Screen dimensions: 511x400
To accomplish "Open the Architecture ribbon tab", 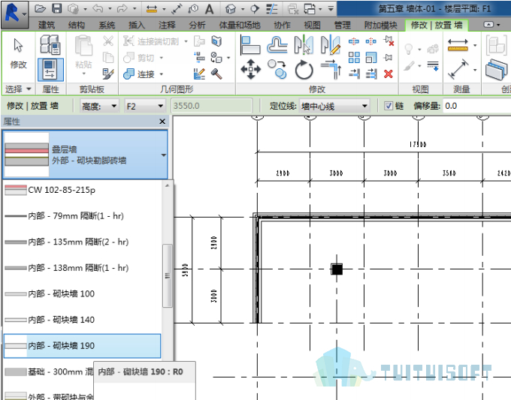I will click(47, 25).
